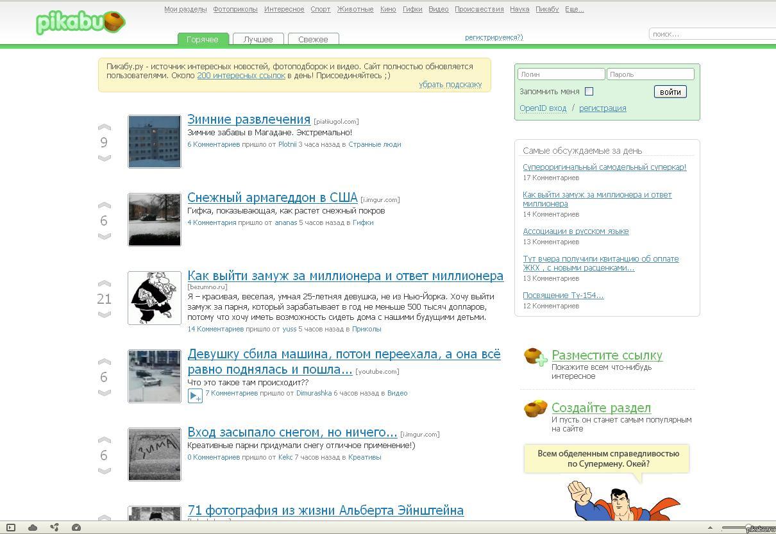Open the 'Наука' section
Image resolution: width=776 pixels, height=534 pixels.
519,9
